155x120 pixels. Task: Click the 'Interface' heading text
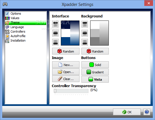tap(60, 16)
